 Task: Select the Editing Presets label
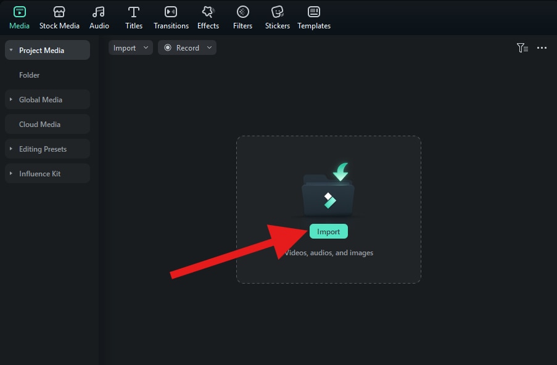(43, 149)
